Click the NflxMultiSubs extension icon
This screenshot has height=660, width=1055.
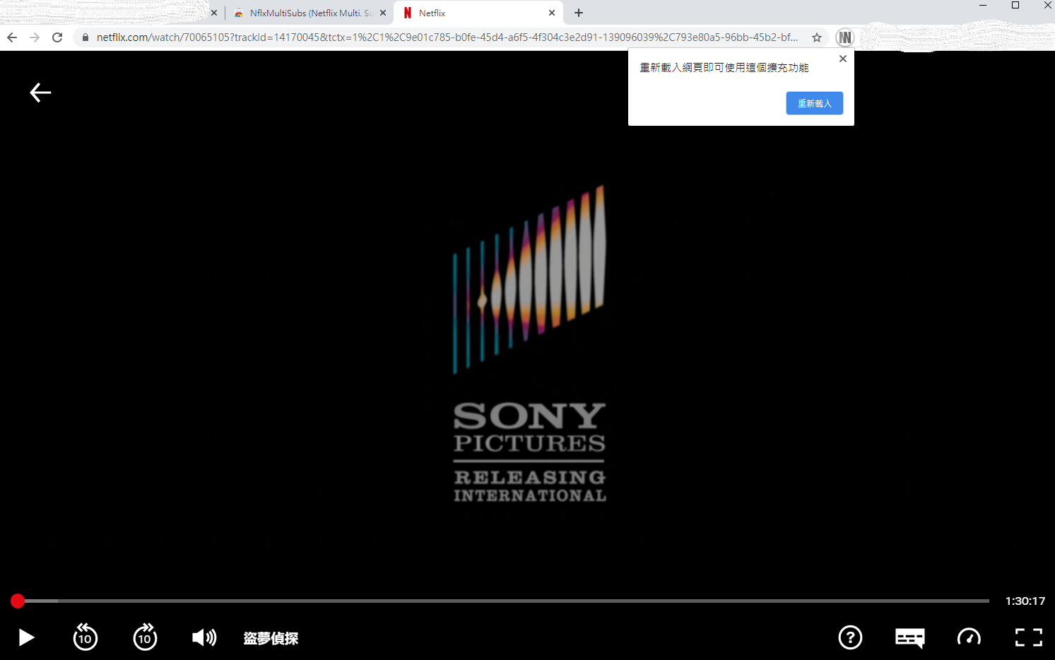(x=845, y=37)
